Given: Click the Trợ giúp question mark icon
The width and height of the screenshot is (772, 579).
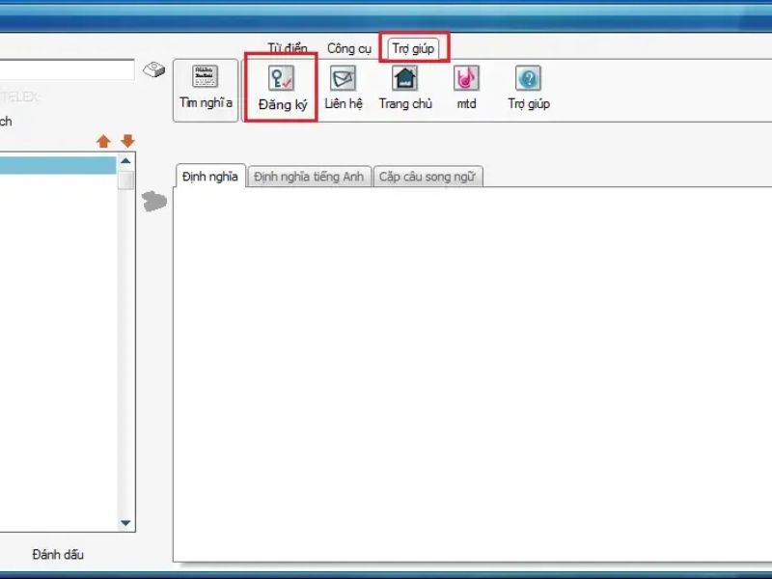Looking at the screenshot, I should coord(528,78).
